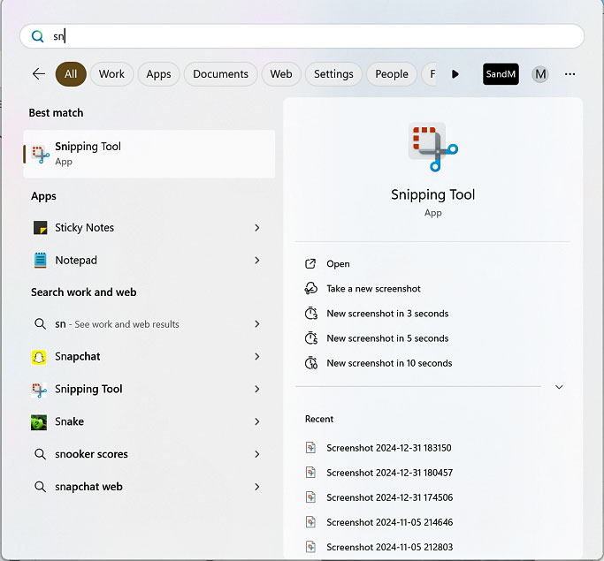Viewport: 604px width, 561px height.
Task: Select the All filter tab
Action: (71, 74)
